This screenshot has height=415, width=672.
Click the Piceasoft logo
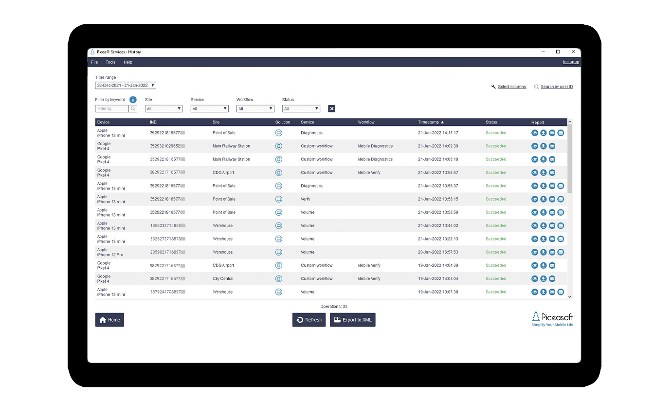[x=552, y=319]
